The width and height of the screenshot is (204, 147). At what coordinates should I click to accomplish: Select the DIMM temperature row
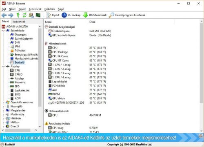(77, 94)
